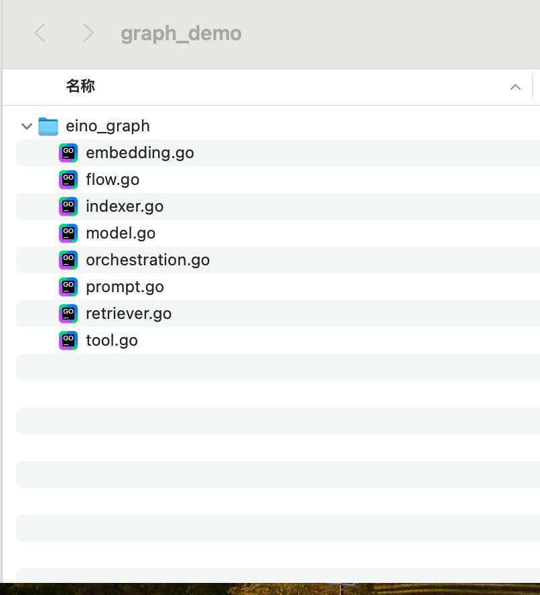This screenshot has width=540, height=595.
Task: Select the embedding.go file name
Action: point(139,153)
